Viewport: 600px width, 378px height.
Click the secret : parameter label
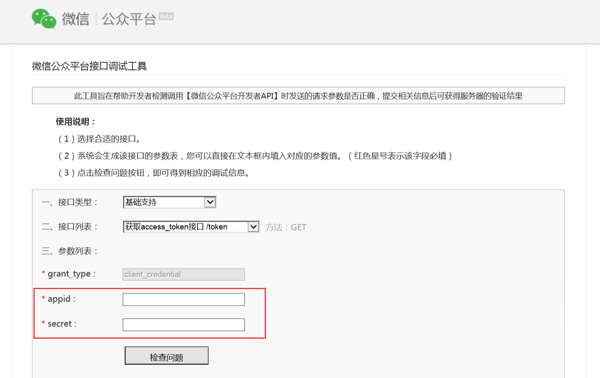(x=62, y=324)
